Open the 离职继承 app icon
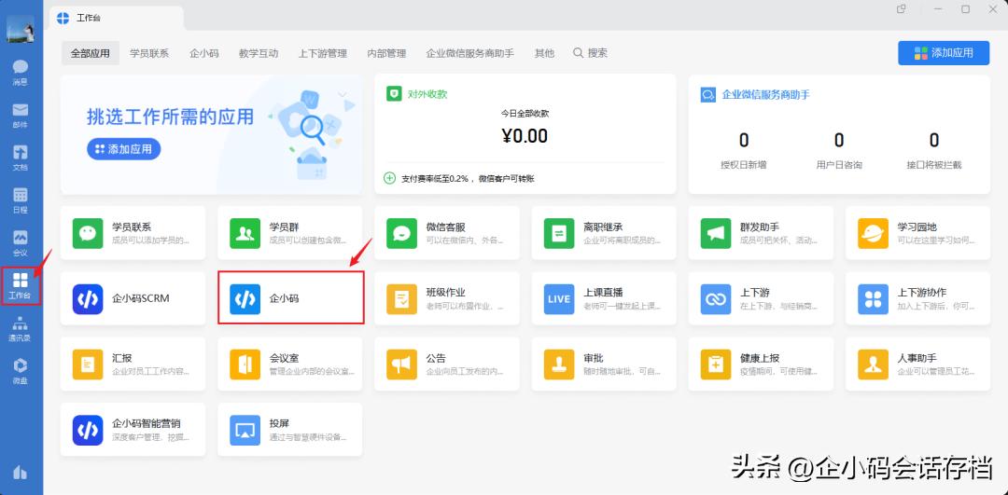The width and height of the screenshot is (1008, 495). coord(559,233)
